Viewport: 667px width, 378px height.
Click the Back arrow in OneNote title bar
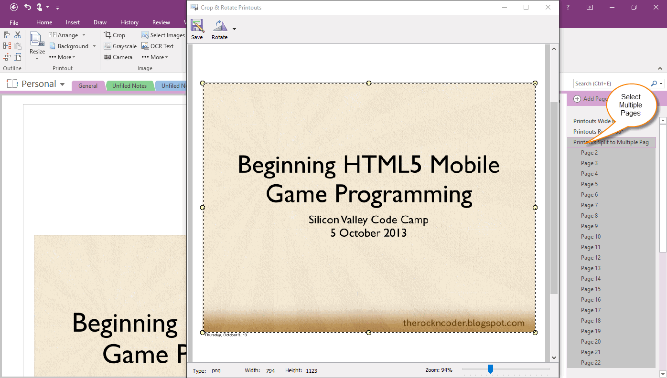click(x=14, y=7)
